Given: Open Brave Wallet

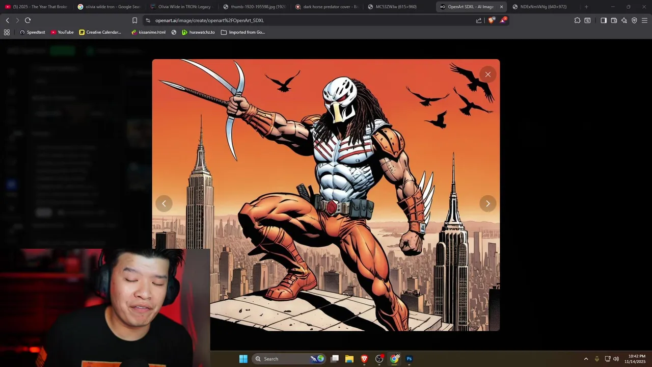Looking at the screenshot, I should [614, 20].
